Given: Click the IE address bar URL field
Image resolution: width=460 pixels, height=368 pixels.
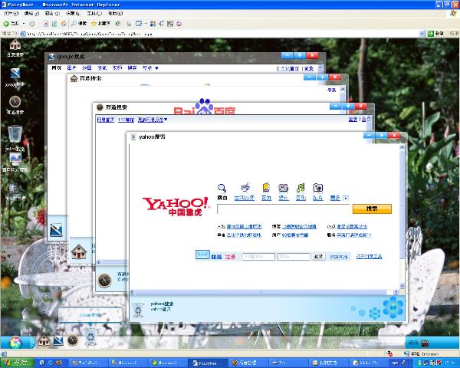Looking at the screenshot, I should click(x=222, y=34).
